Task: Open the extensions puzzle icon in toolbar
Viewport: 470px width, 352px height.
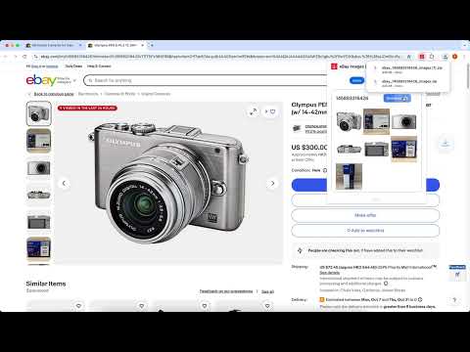Action: tap(432, 57)
